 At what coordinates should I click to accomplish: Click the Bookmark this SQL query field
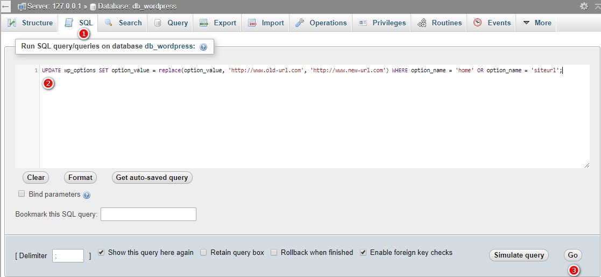(x=148, y=214)
